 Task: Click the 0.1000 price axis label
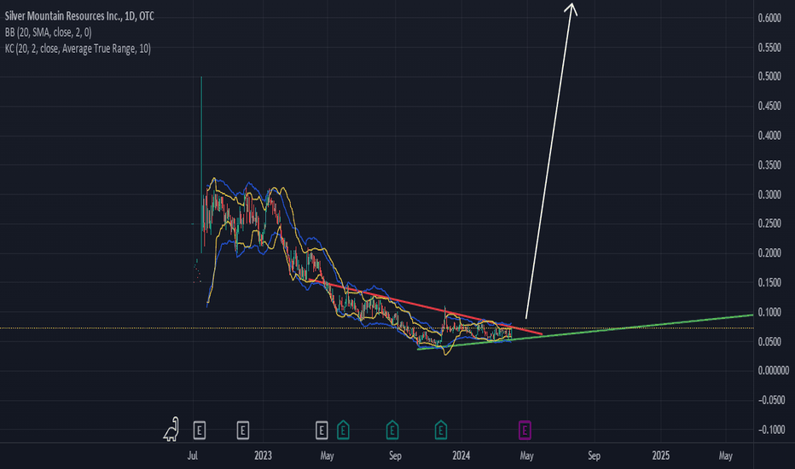[x=769, y=312]
